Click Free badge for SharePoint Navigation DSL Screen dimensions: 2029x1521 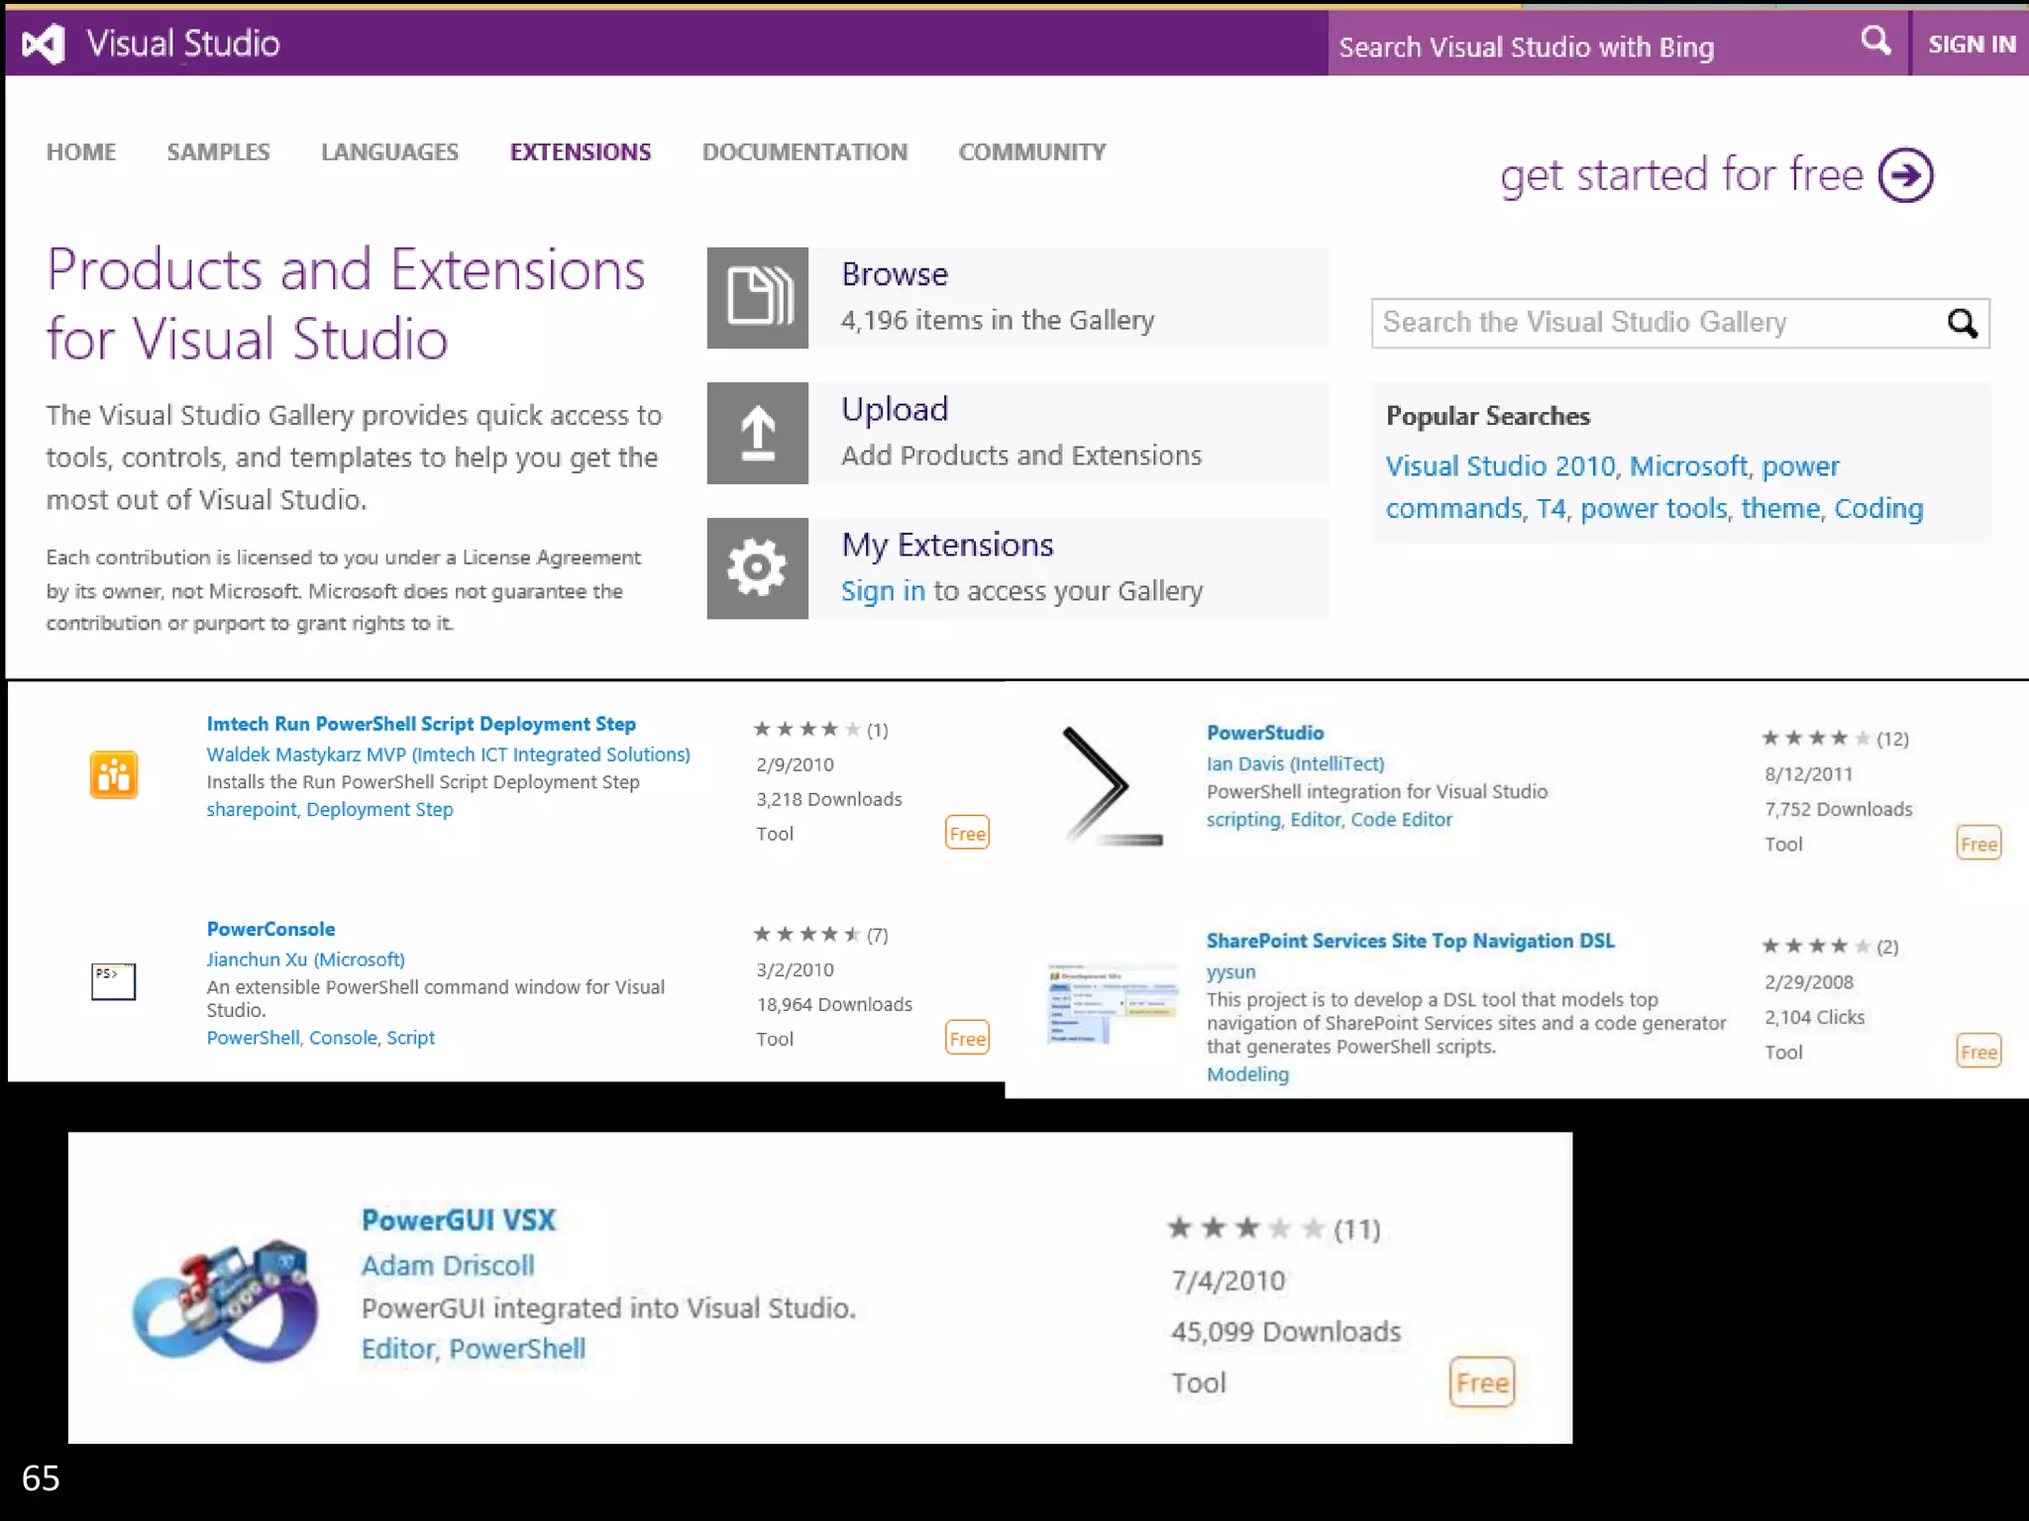click(1978, 1052)
